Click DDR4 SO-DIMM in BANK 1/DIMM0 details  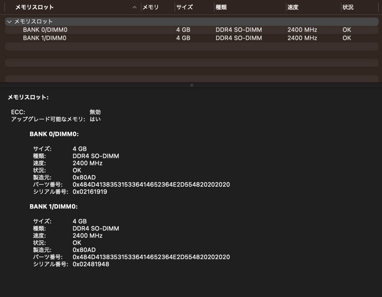(96, 229)
